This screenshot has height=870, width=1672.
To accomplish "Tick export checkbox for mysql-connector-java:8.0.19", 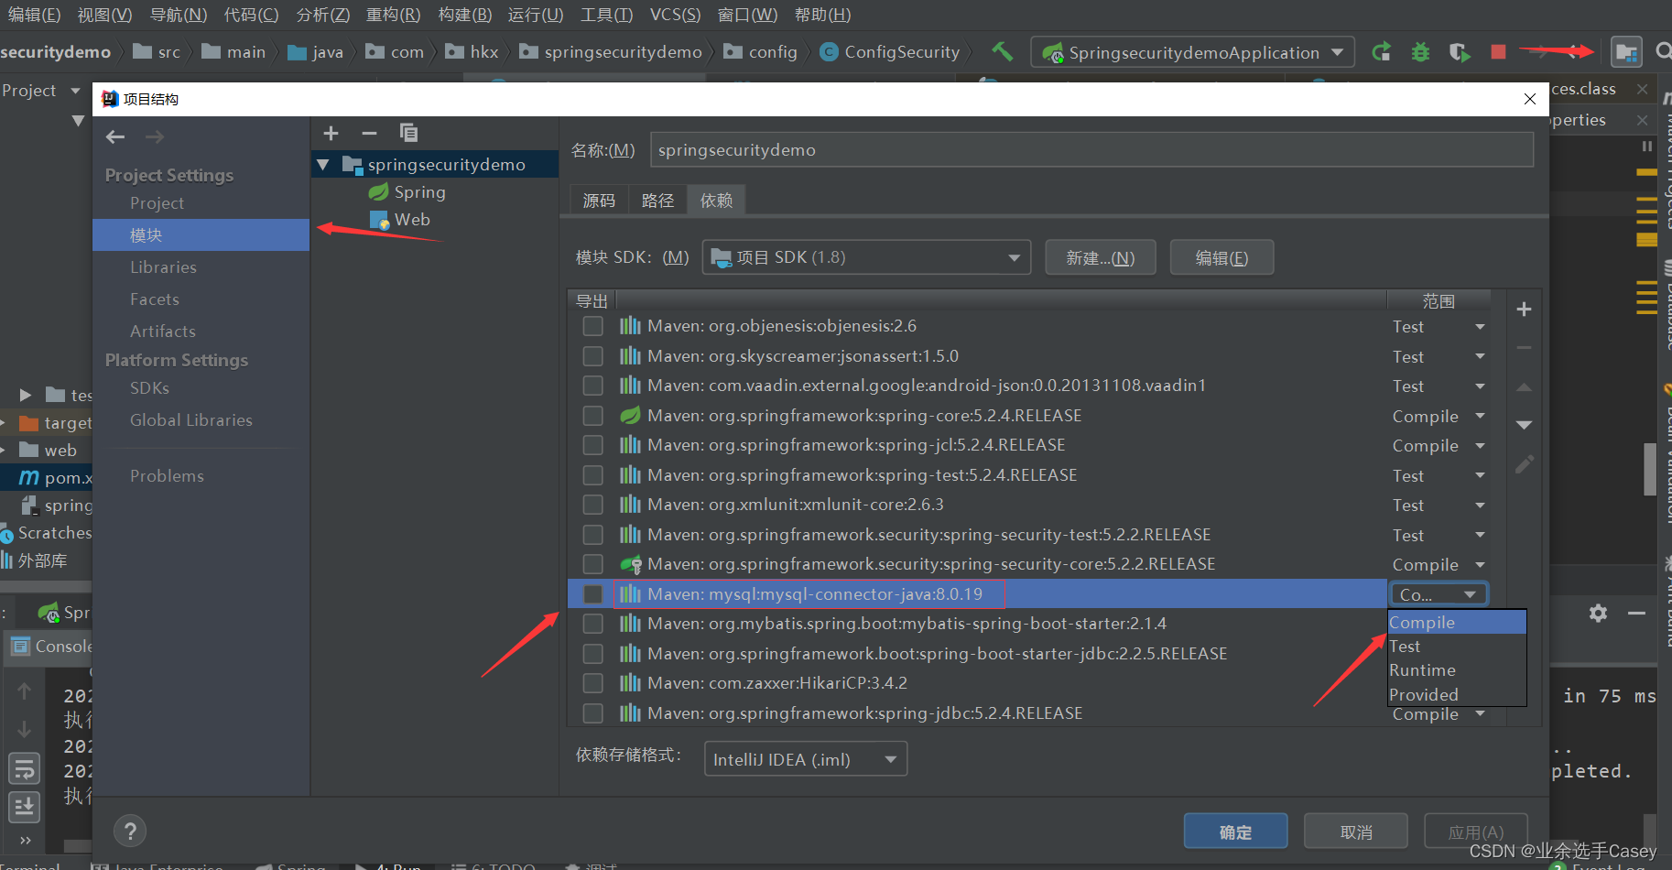I will click(593, 594).
